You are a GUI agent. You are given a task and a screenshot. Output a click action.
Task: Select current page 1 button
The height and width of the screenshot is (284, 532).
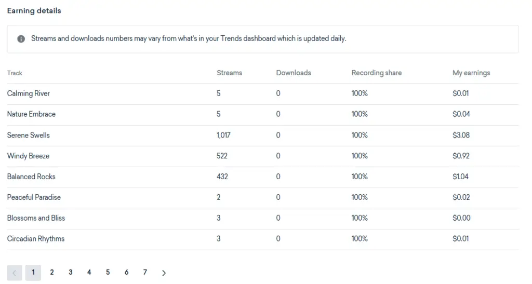click(33, 273)
